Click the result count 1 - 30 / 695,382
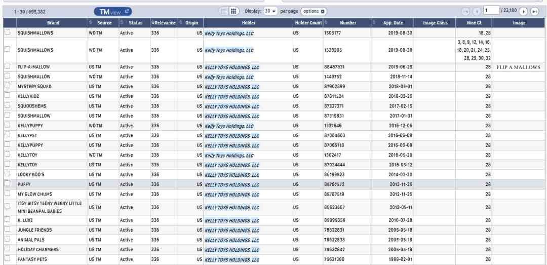This screenshot has width=547, height=265. pos(30,12)
